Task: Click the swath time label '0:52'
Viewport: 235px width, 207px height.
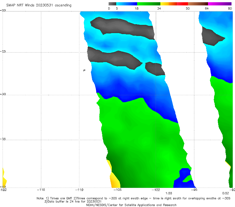Action: click(x=225, y=193)
